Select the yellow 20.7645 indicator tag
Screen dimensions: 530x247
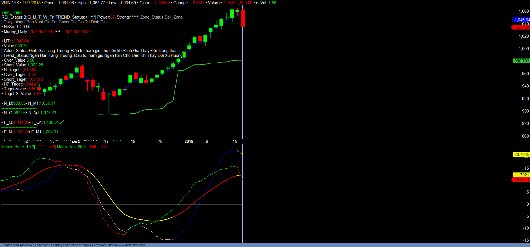point(521,154)
